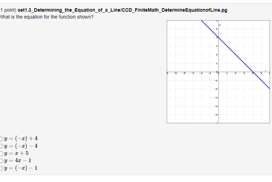Choose the radio option y = x + 5
This screenshot has height=182, width=272.
1,153
